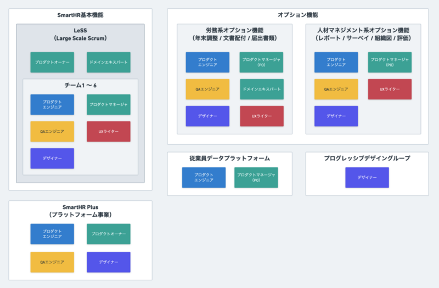Click the 労務系オプション機能 title
The width and height of the screenshot is (439, 288).
click(x=235, y=34)
